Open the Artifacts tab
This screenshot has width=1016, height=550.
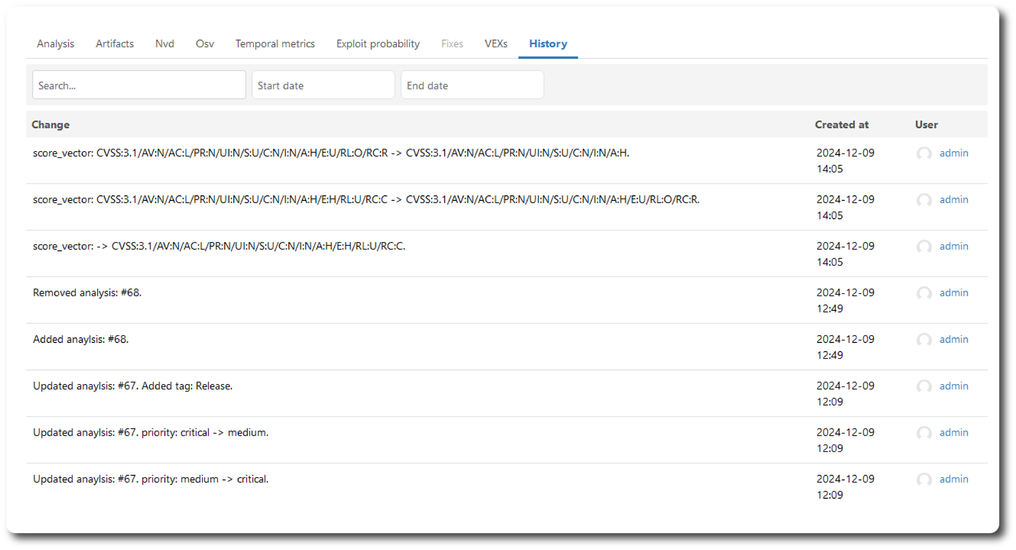coord(115,44)
